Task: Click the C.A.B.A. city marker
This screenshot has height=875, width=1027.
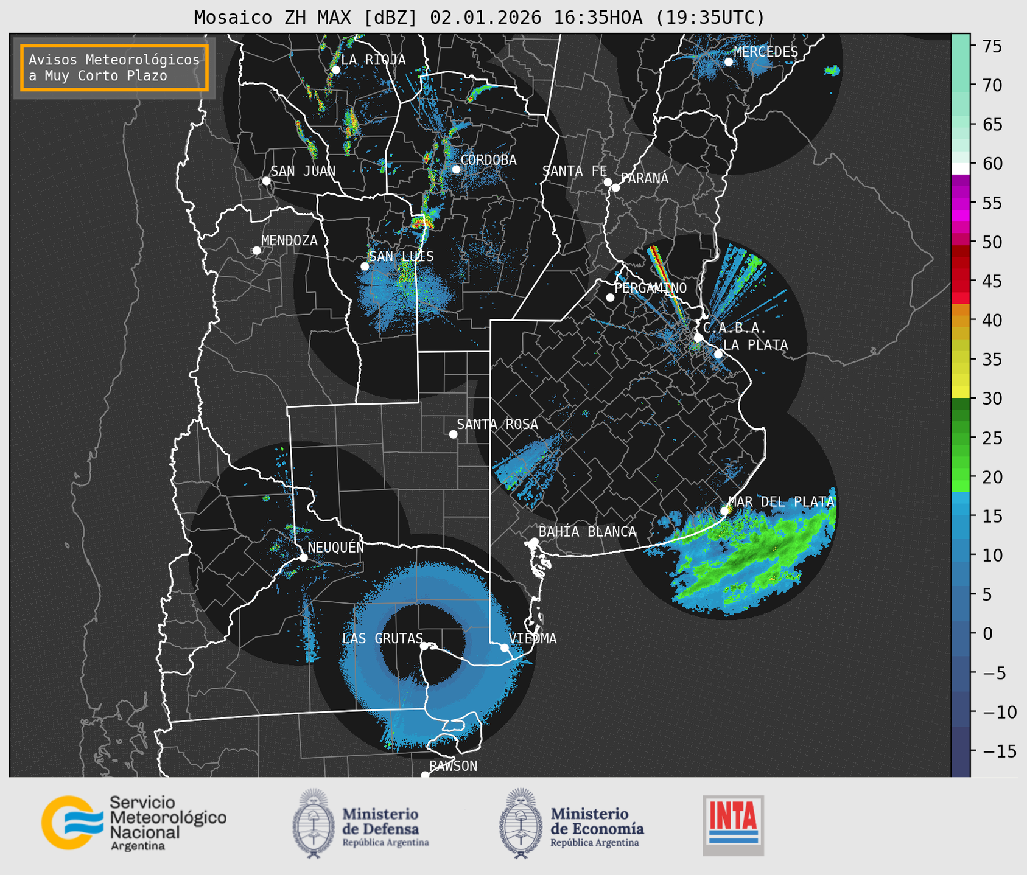Action: pos(698,338)
